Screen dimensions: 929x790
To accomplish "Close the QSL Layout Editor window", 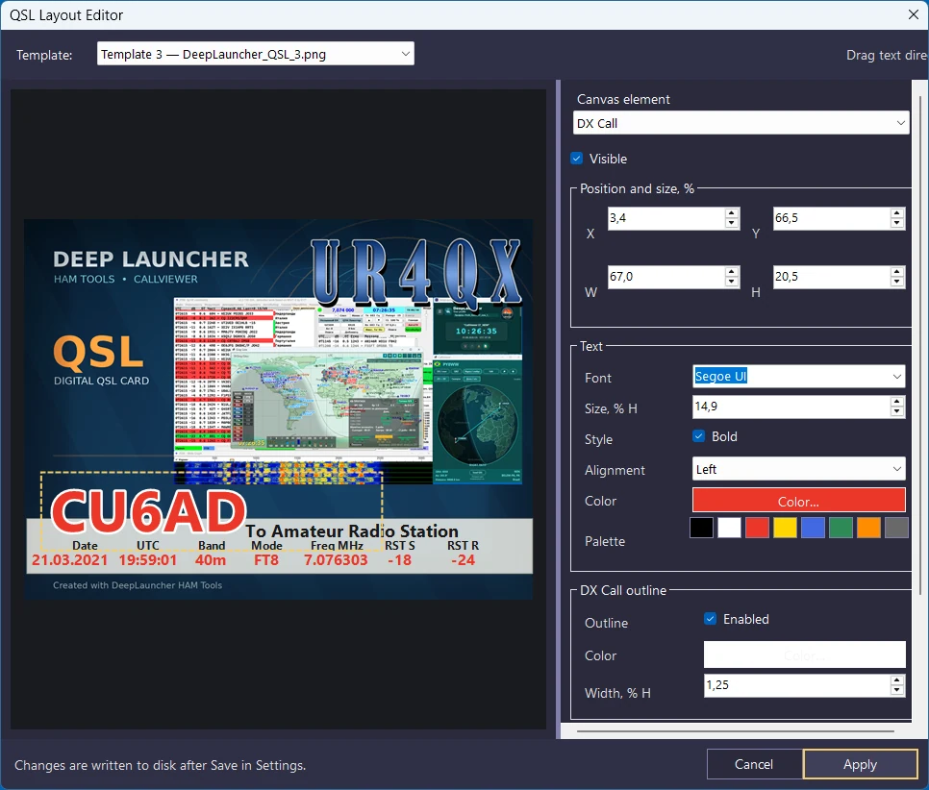I will pos(913,14).
